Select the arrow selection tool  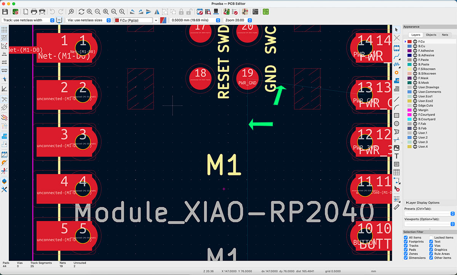(x=396, y=30)
